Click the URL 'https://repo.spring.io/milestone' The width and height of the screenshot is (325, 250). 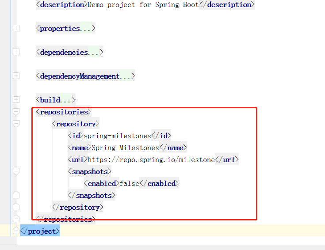151,160
